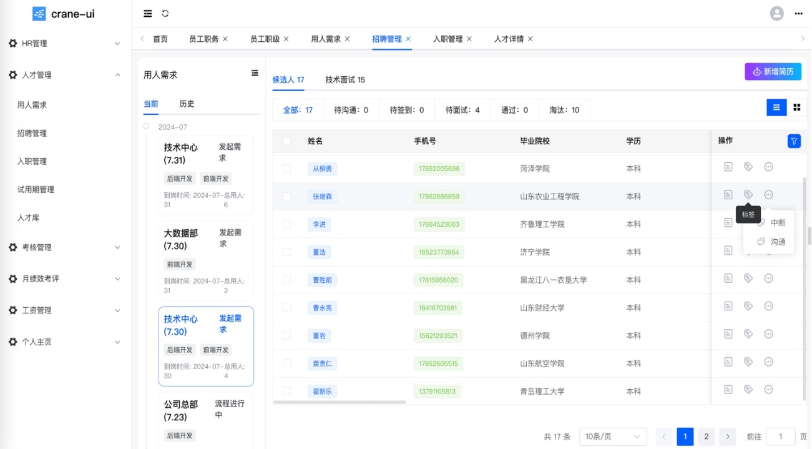Image resolution: width=812 pixels, height=449 pixels.
Task: Open the more-actions icon in 曹永亮's row
Action: [769, 306]
